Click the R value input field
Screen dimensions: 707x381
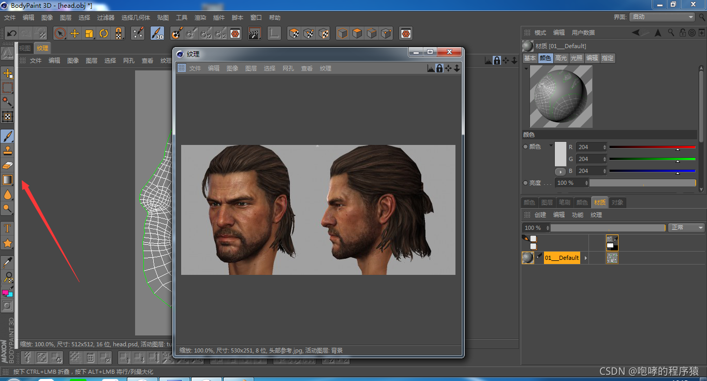point(590,147)
